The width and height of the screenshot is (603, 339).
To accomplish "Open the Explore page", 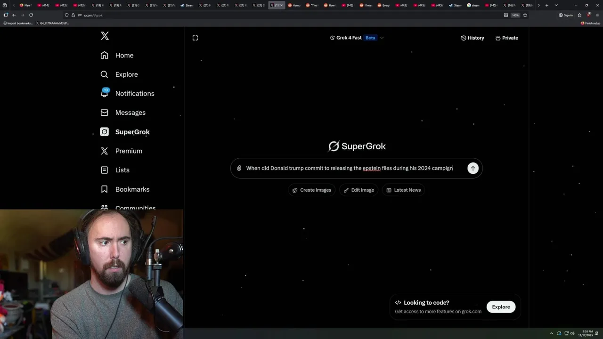I will [119, 74].
